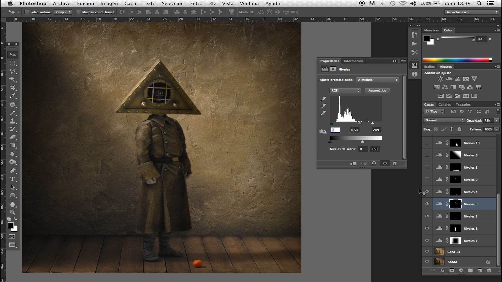Select the Zoom tool
Screen dimensions: 502x282
click(12, 212)
